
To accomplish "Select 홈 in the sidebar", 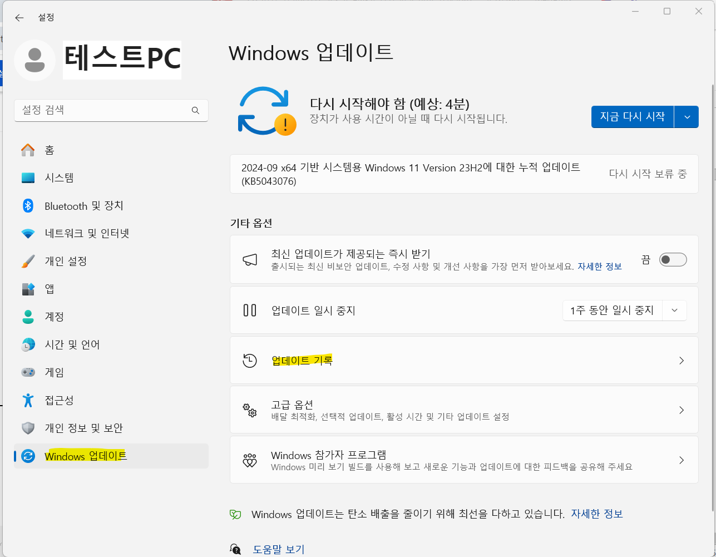I will coord(111,150).
